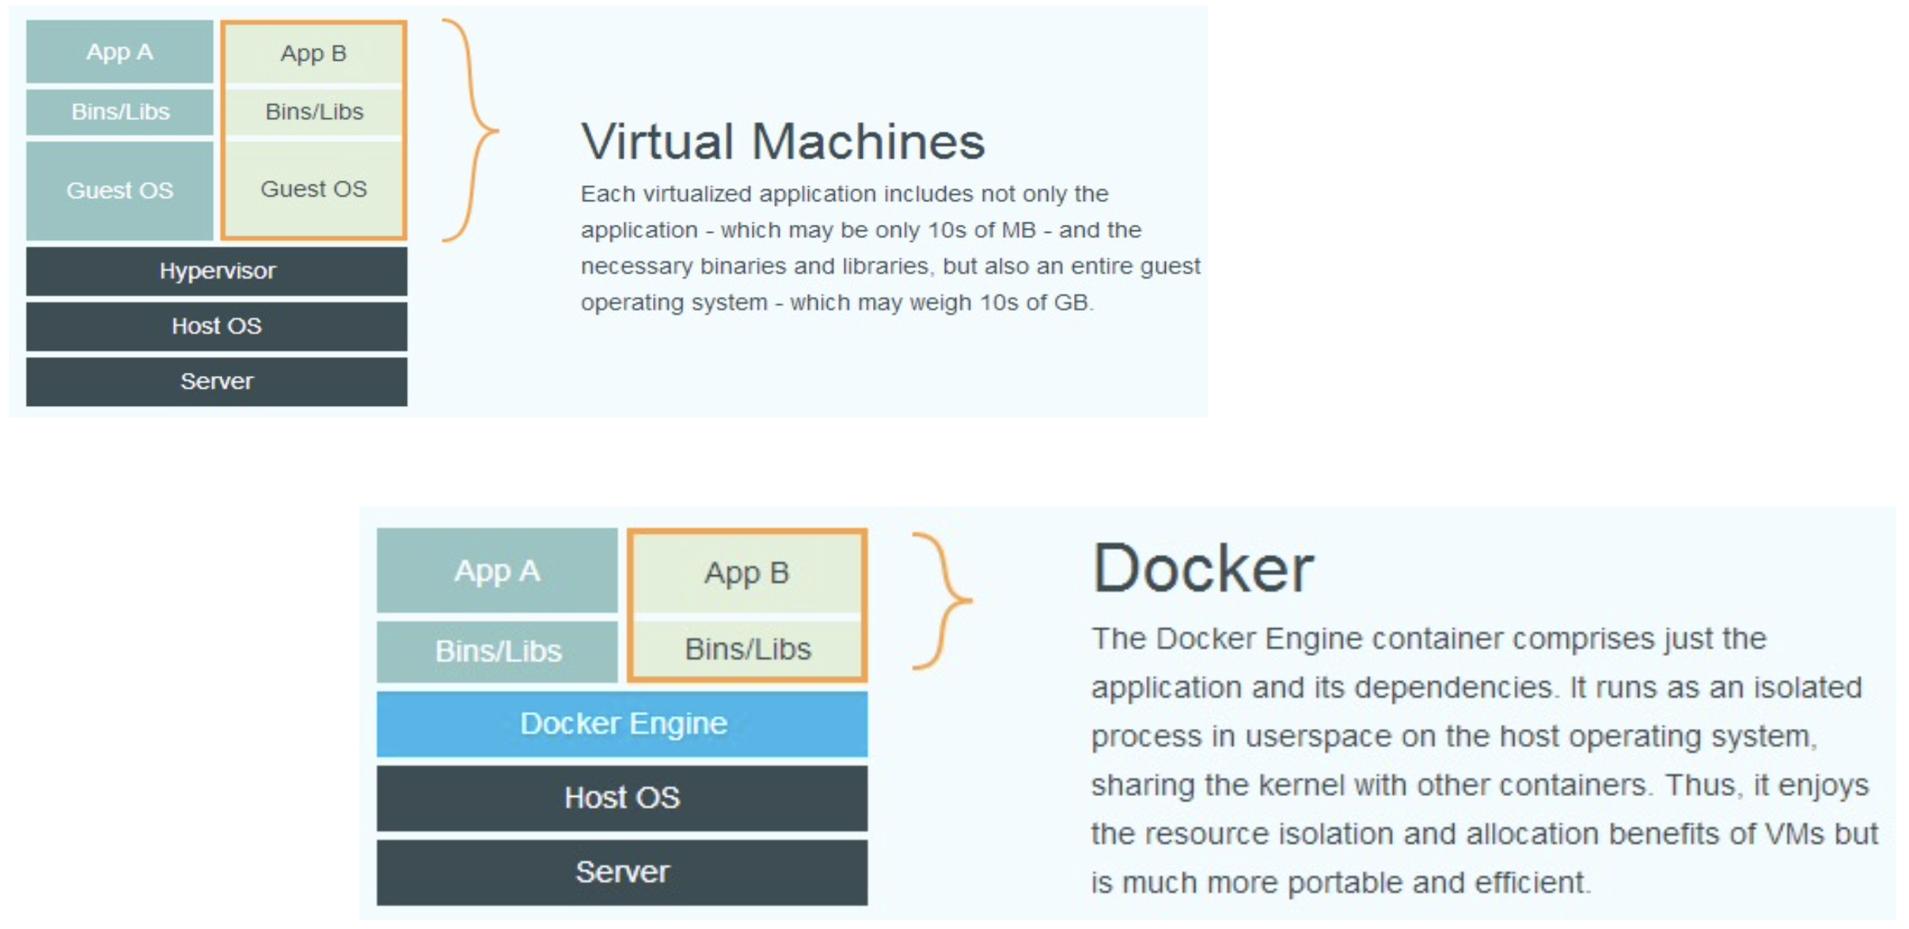Click Bins/Libs under App A in Docker diagram

click(x=497, y=651)
